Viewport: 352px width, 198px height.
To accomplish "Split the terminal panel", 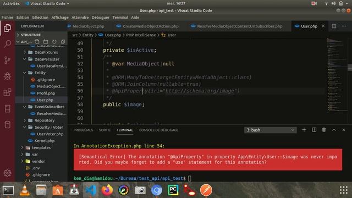I will pyautogui.click(x=314, y=130).
